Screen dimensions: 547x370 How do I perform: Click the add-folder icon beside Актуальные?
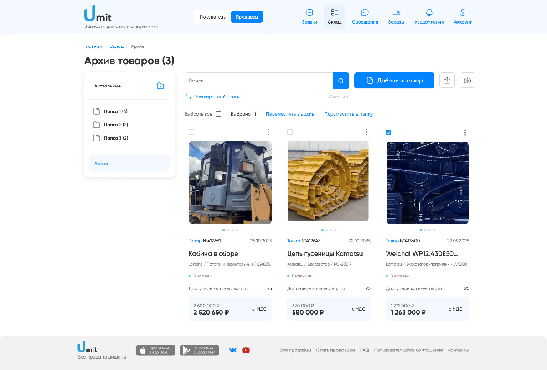(160, 86)
